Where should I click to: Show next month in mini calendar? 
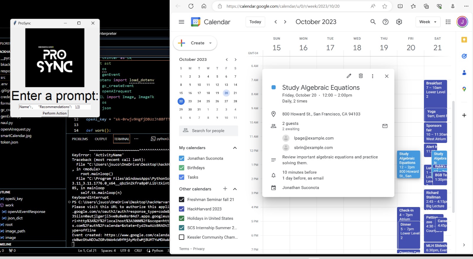point(236,60)
